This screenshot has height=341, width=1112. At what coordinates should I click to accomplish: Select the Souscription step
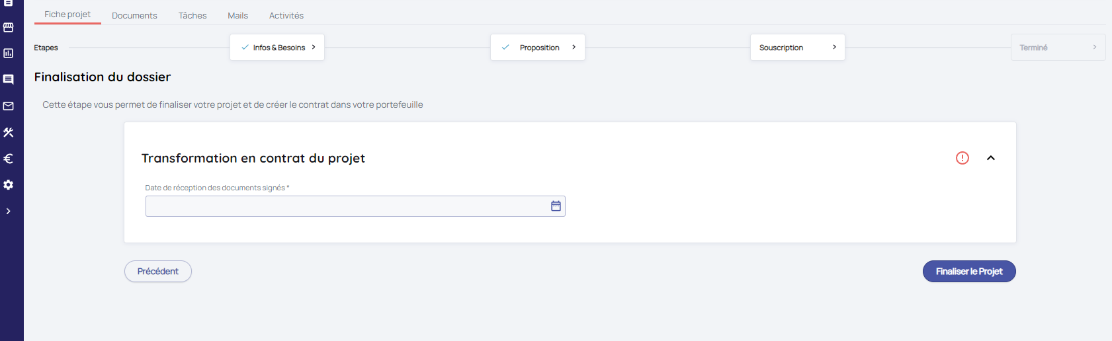pos(797,48)
